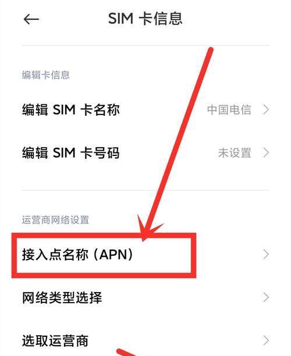The width and height of the screenshot is (291, 356).
Task: Tap the chevron beside 未设置
Action: coord(266,152)
